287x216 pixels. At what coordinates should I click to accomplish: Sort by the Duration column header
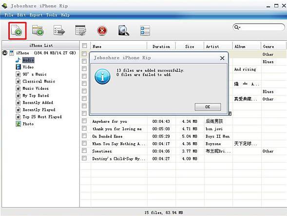[x=161, y=47]
